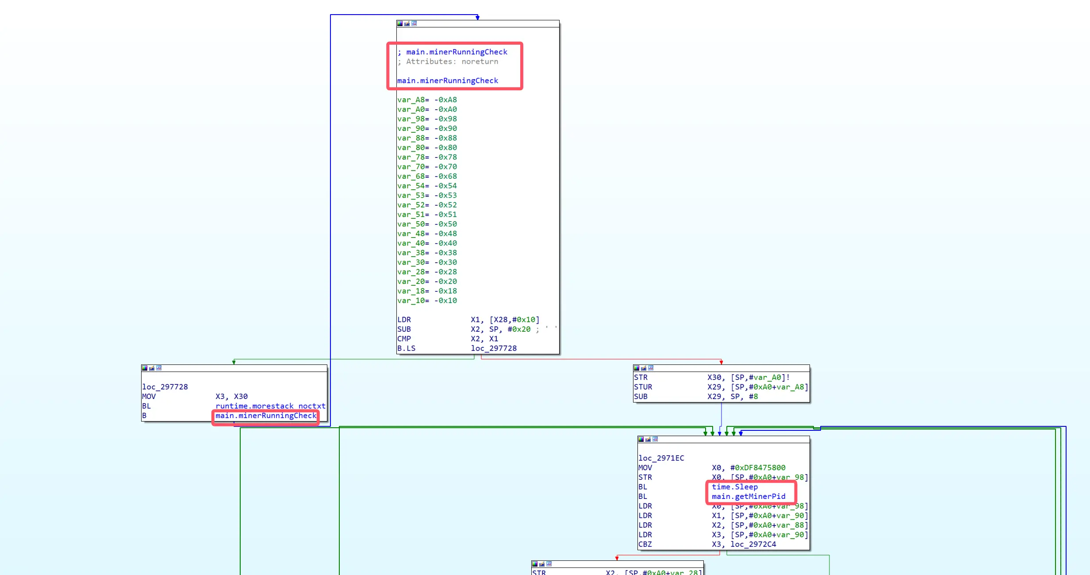This screenshot has height=575, width=1090.
Task: Click the pencil edit icon on the loc_297728 node
Action: point(152,368)
